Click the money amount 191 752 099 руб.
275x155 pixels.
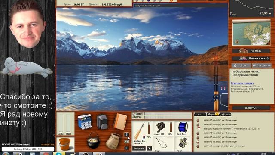[x=112, y=4]
